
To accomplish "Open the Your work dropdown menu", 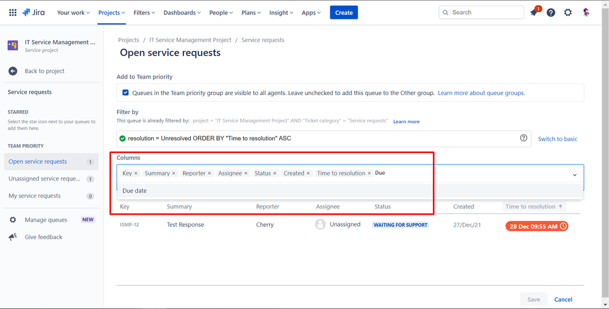I will [73, 12].
